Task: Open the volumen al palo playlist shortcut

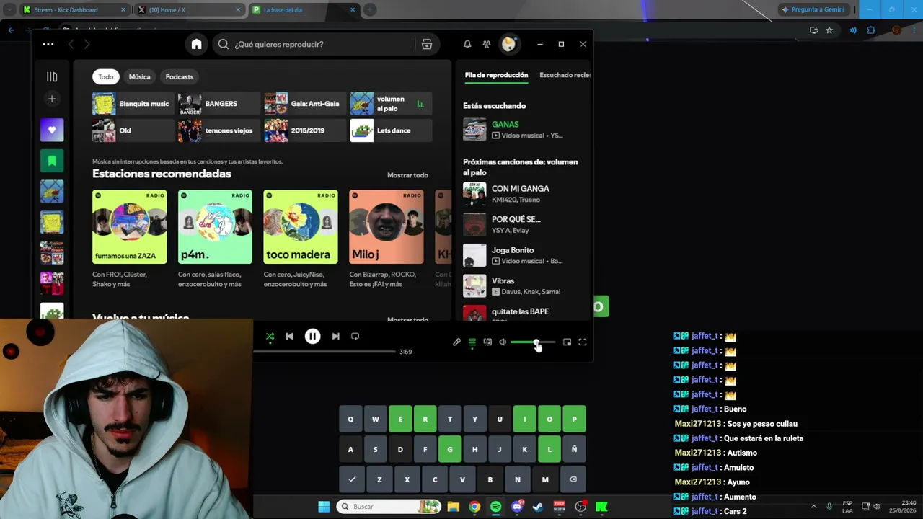Action: click(x=391, y=104)
